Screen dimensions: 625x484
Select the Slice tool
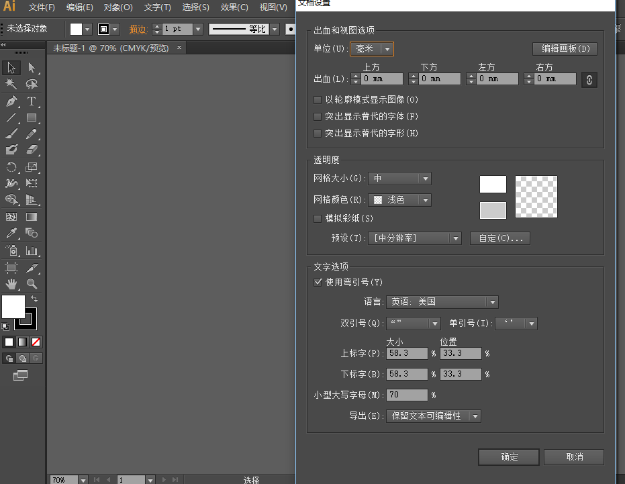(x=32, y=268)
